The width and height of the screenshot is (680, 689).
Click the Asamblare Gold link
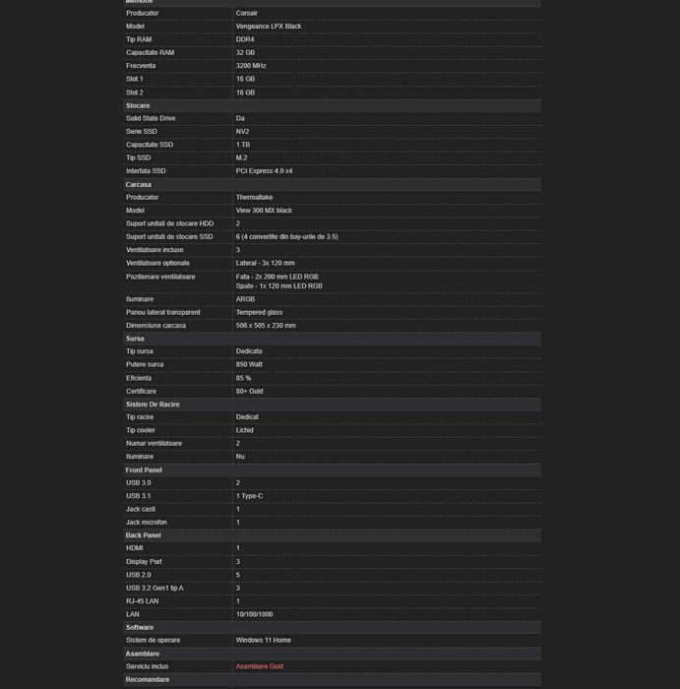coord(259,666)
